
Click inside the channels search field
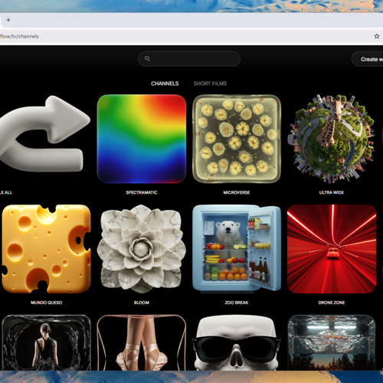coord(189,59)
